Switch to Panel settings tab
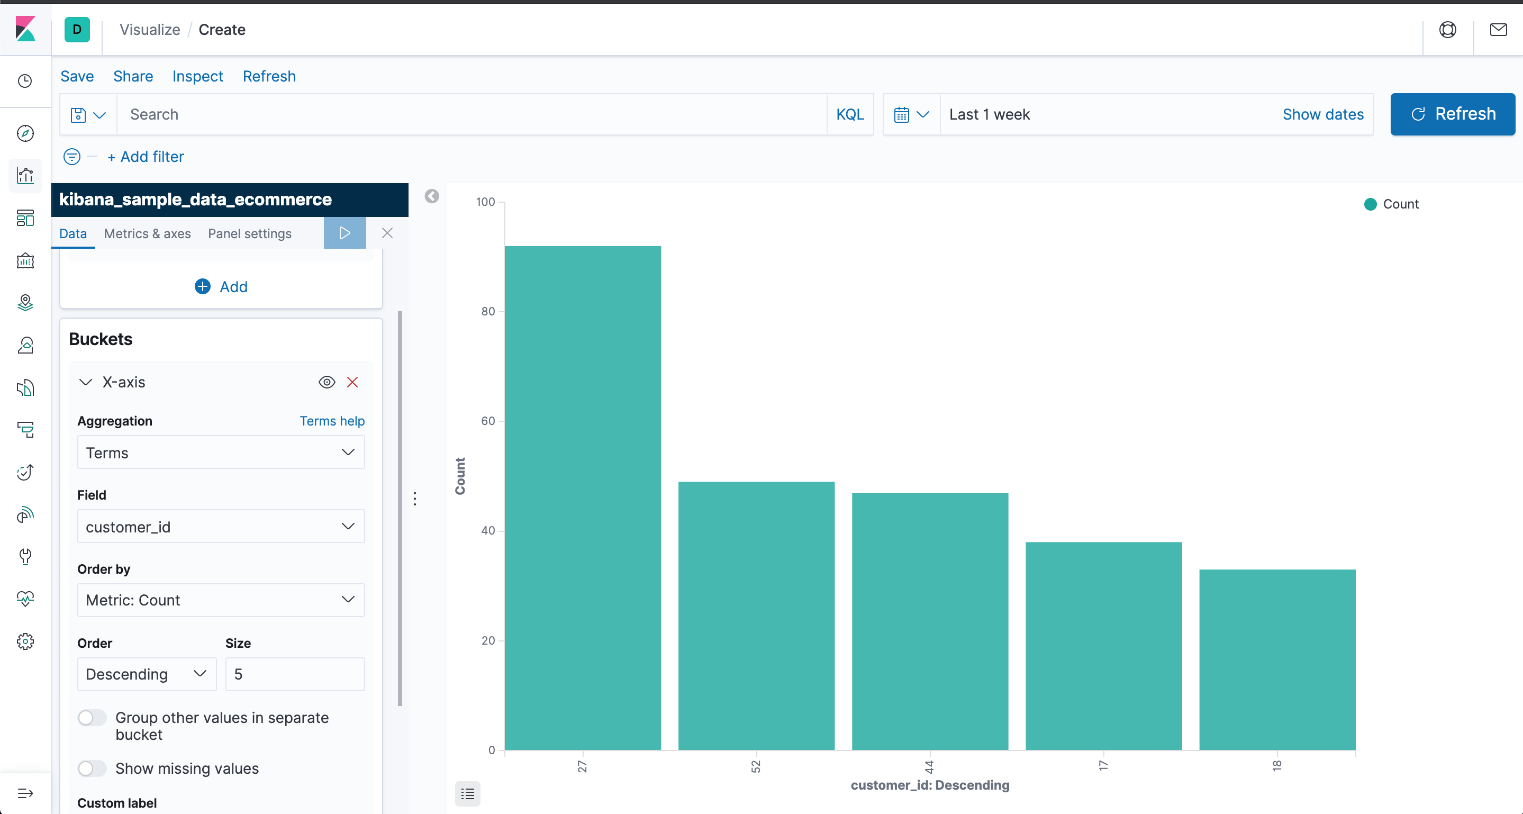This screenshot has width=1523, height=814. tap(249, 233)
